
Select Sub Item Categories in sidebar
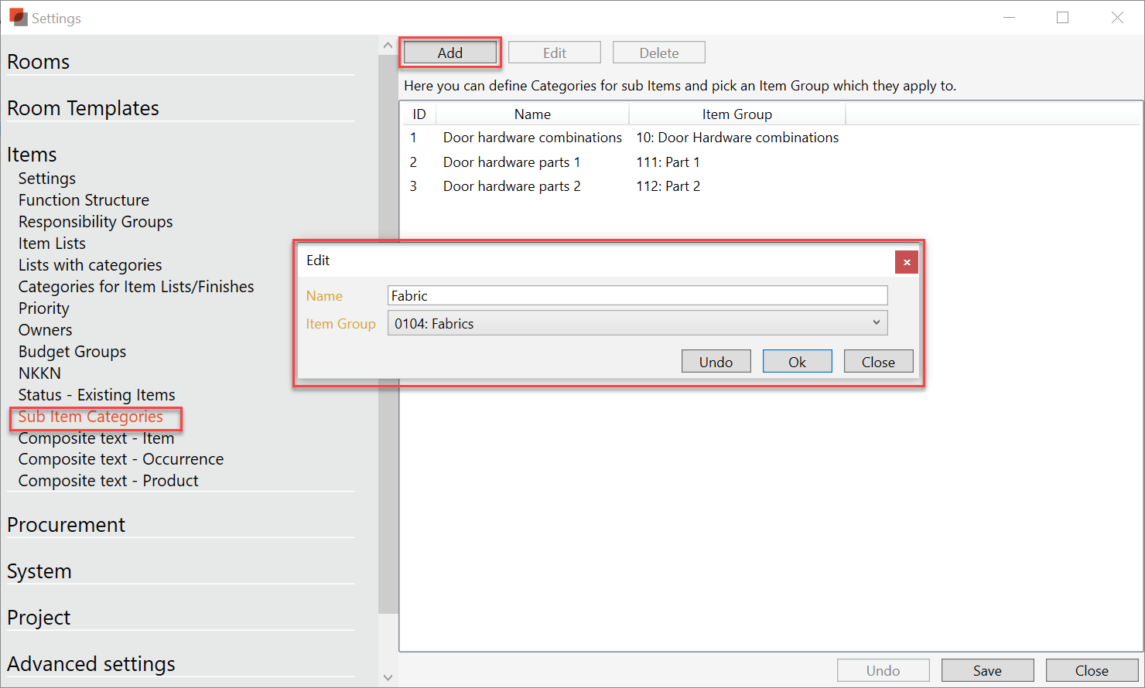click(91, 417)
